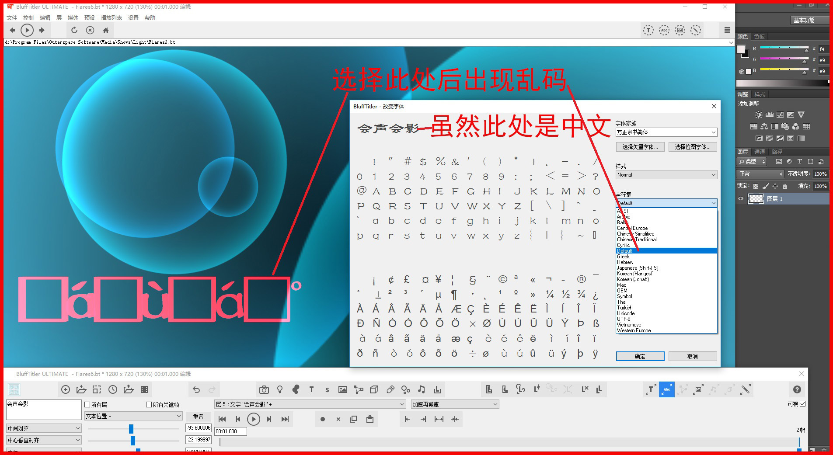833x455 pixels.
Task: Click the 重置 reset button
Action: click(199, 417)
